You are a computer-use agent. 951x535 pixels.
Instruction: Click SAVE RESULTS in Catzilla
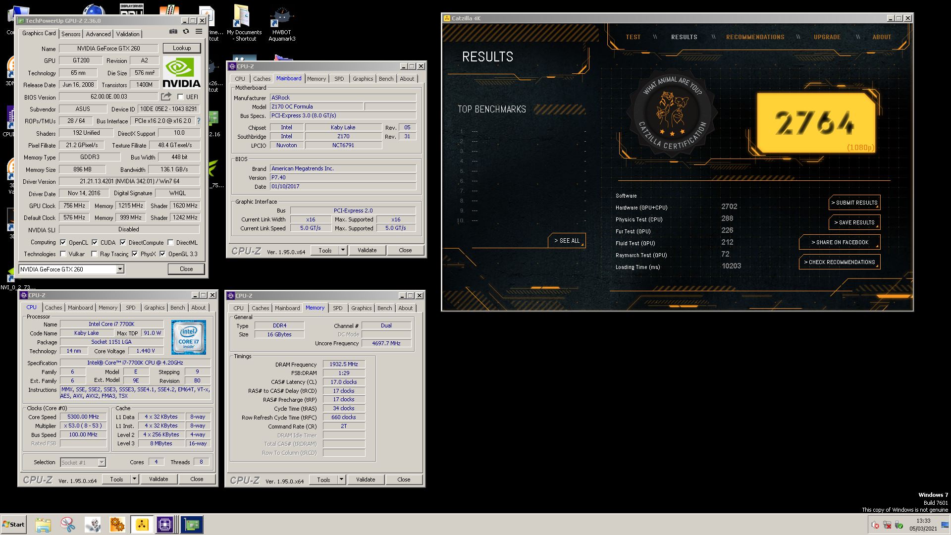(854, 222)
